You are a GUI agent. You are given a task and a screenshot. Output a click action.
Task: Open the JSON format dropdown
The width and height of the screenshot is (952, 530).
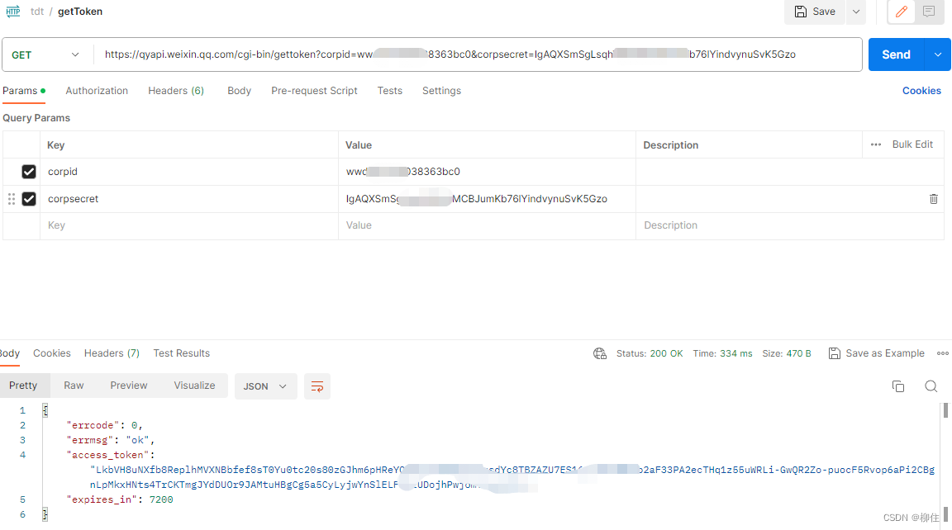pos(265,386)
